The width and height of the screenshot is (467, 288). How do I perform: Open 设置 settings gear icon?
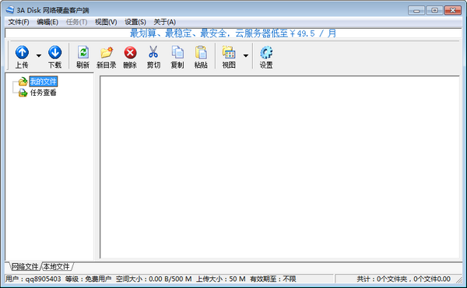[266, 52]
